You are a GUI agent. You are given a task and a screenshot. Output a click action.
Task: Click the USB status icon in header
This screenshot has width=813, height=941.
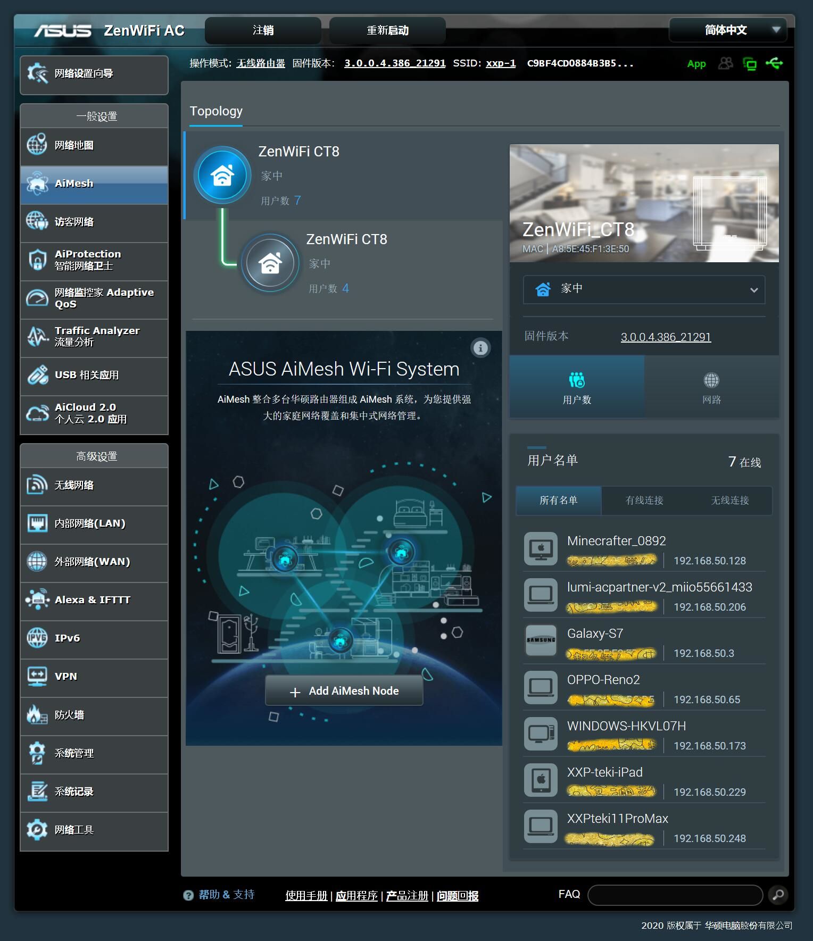tap(774, 64)
